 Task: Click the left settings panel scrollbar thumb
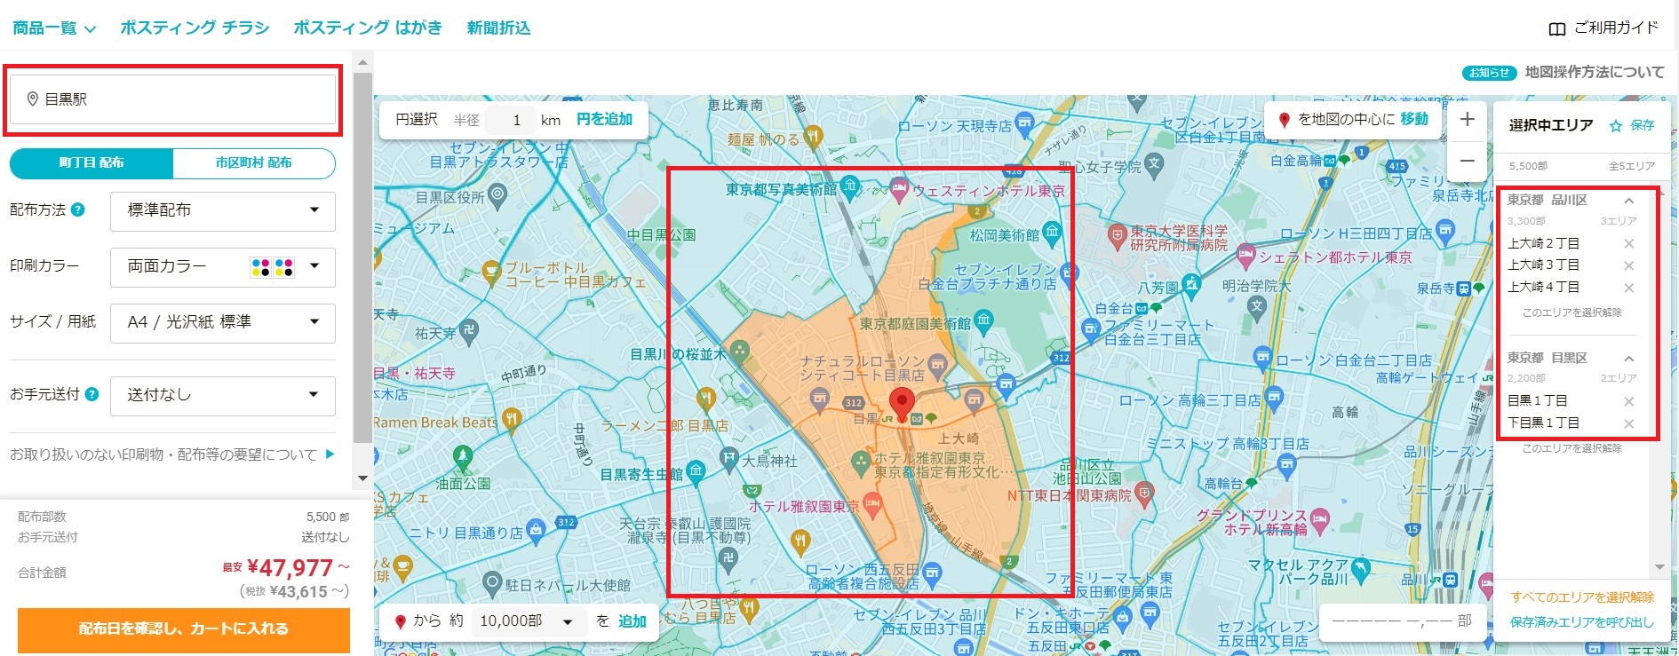point(362,257)
